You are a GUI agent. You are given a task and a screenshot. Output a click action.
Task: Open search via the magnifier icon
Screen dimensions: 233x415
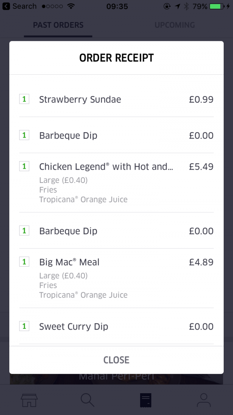[x=87, y=400]
